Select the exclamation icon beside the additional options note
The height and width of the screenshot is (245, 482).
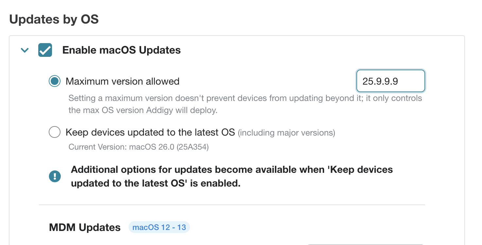(55, 176)
